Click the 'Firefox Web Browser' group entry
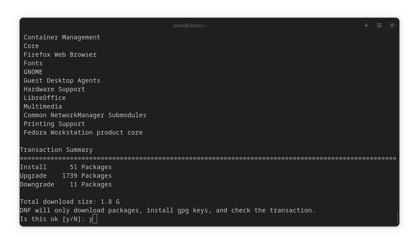 60,55
